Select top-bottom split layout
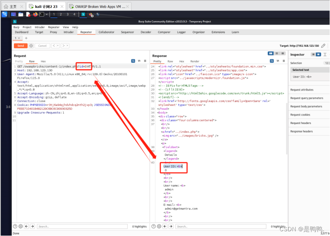This screenshot has width=330, height=236. 277,53
